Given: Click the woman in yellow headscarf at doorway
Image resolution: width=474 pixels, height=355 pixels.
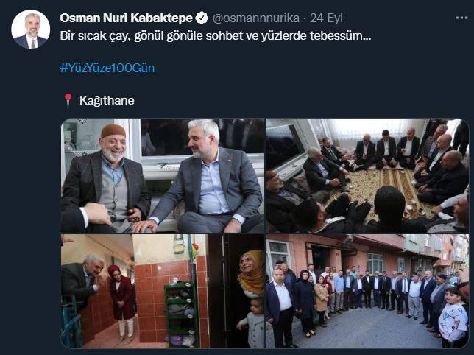Looking at the screenshot, I should click(252, 274).
